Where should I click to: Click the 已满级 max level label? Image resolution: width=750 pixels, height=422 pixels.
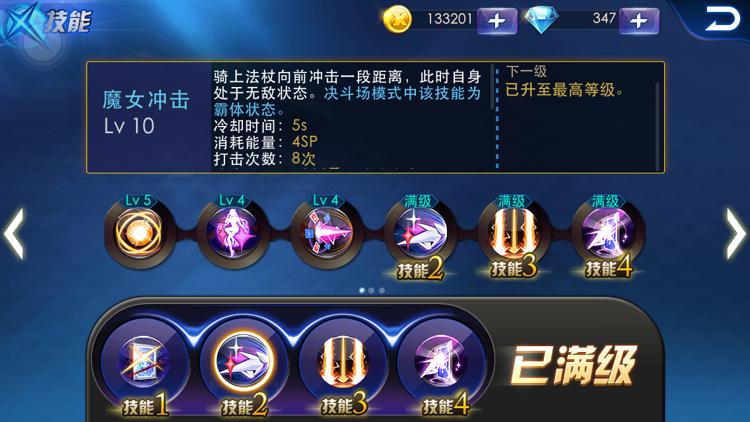[x=573, y=365]
